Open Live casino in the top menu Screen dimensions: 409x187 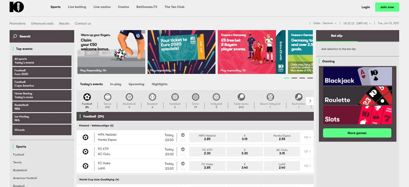pos(102,7)
